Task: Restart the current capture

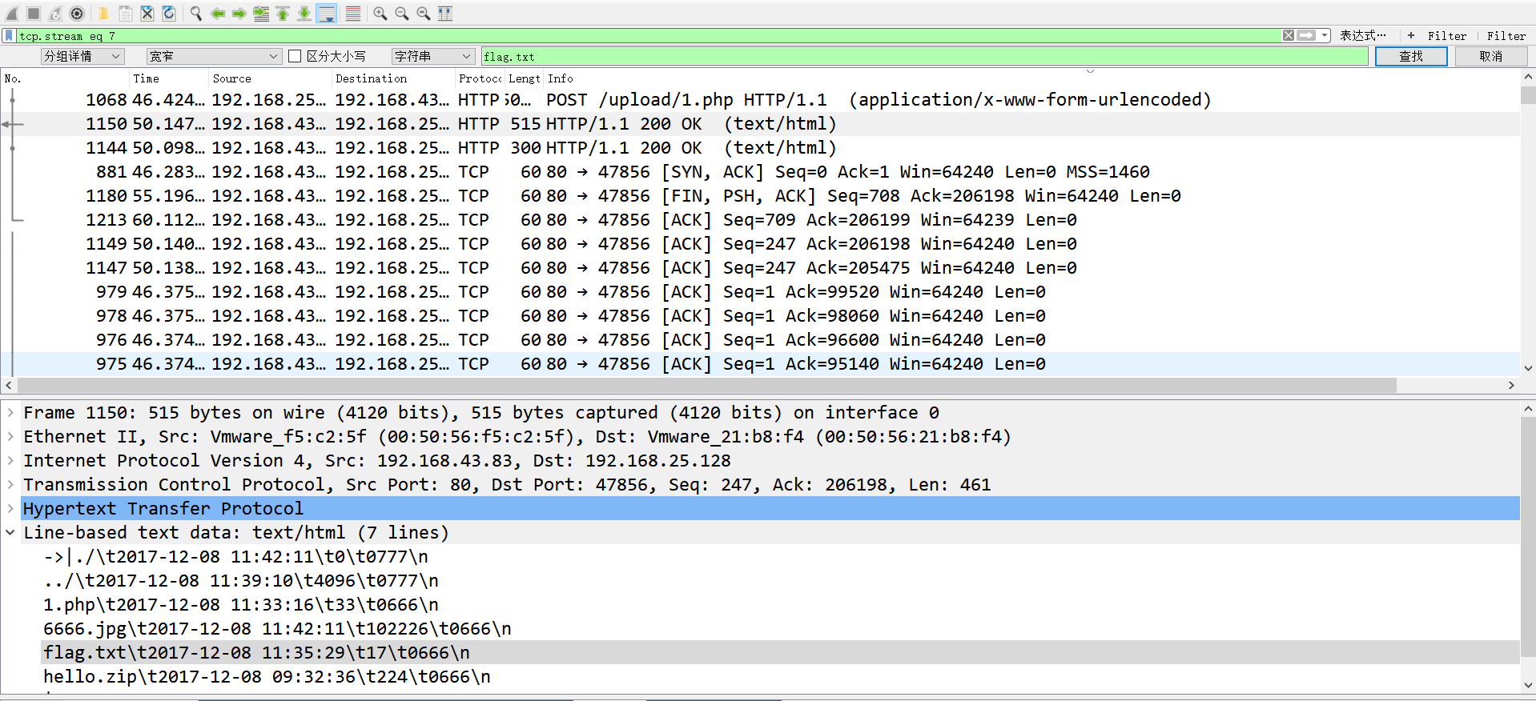Action: [55, 14]
